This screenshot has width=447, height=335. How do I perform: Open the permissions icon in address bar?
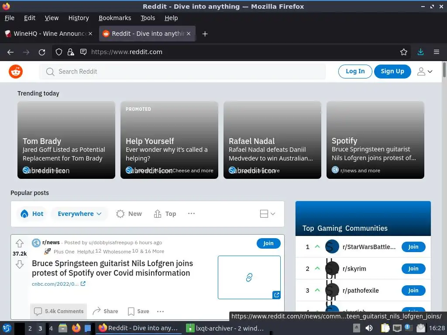[x=83, y=52]
